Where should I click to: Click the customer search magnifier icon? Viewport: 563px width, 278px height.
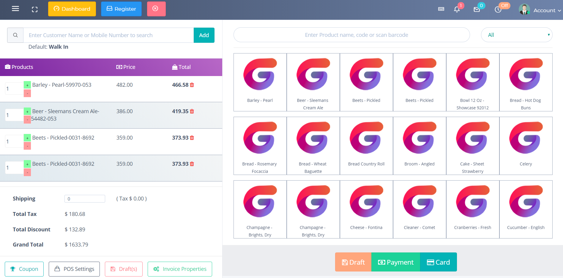(x=15, y=35)
